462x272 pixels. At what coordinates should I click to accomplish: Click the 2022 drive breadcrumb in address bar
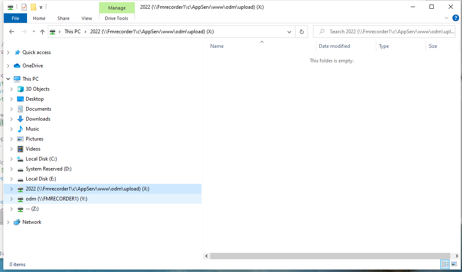click(x=152, y=32)
